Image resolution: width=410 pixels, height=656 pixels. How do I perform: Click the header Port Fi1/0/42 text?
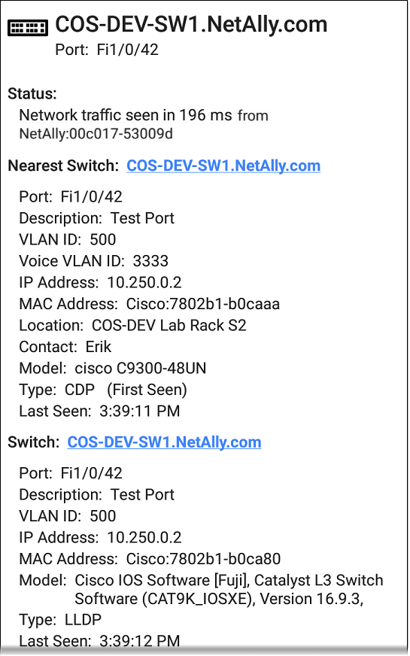click(x=107, y=50)
